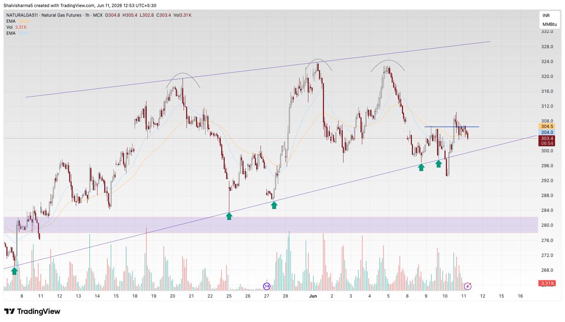Viewport: 565px width, 322px height.
Task: Select the green arrow marker near the 27 low
Action: [x=274, y=205]
